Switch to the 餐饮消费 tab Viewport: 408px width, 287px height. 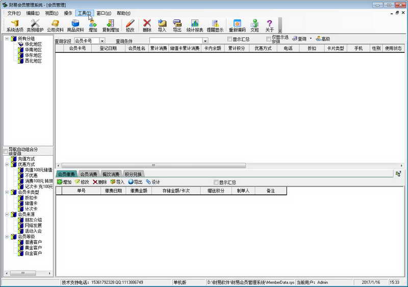[111, 174]
